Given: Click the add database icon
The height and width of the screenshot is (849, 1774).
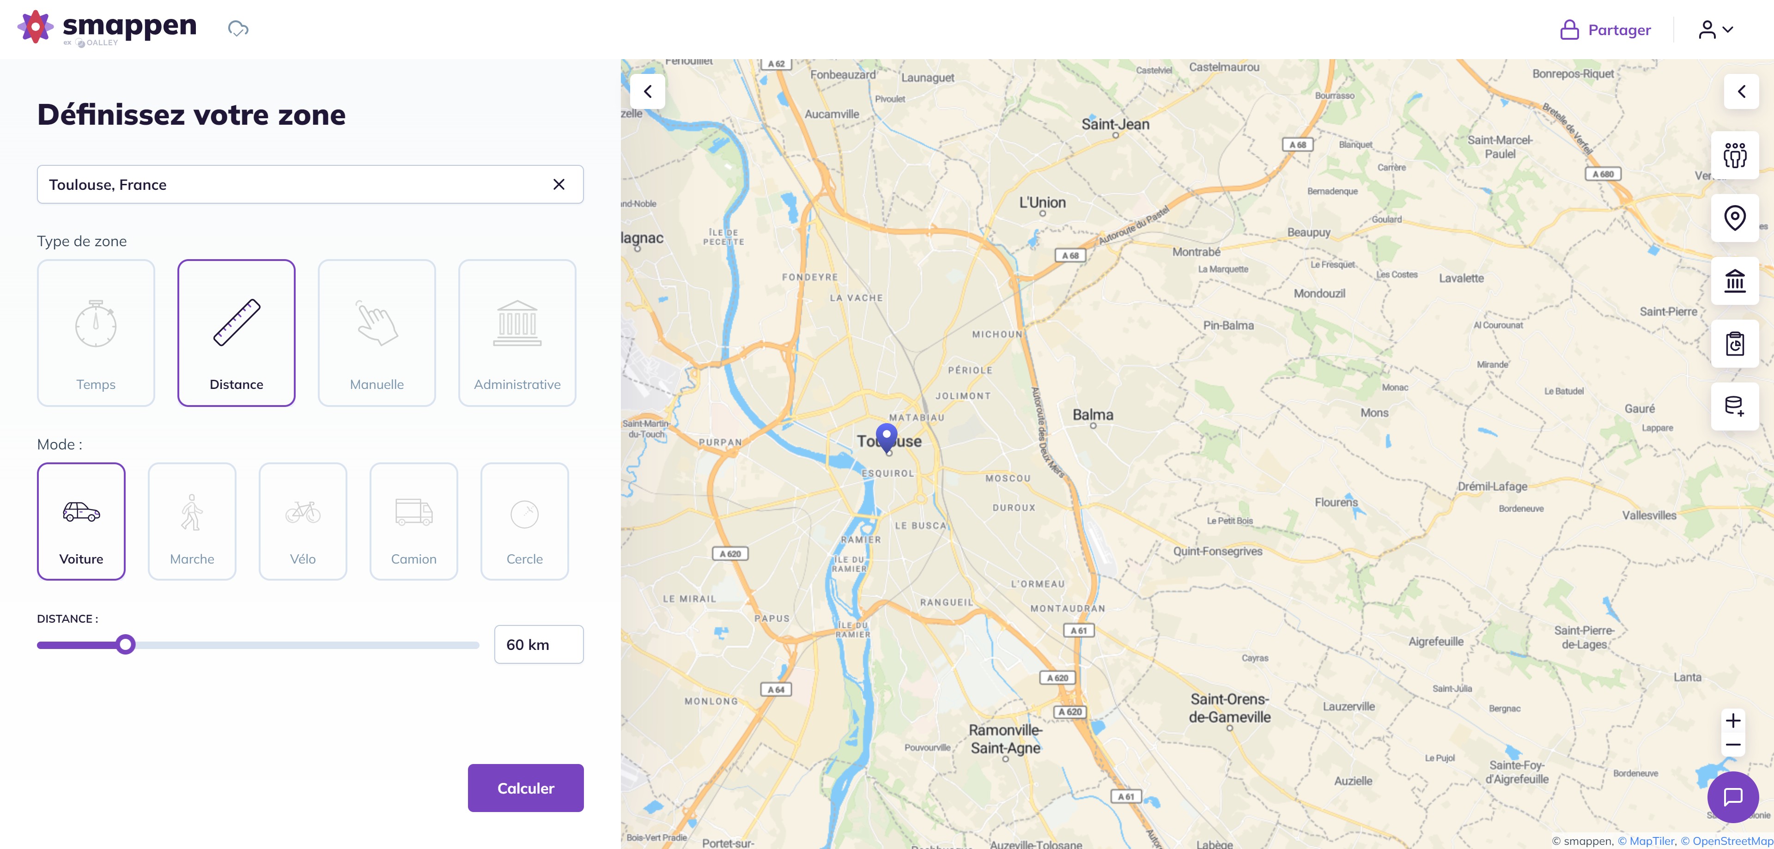Looking at the screenshot, I should pyautogui.click(x=1734, y=406).
